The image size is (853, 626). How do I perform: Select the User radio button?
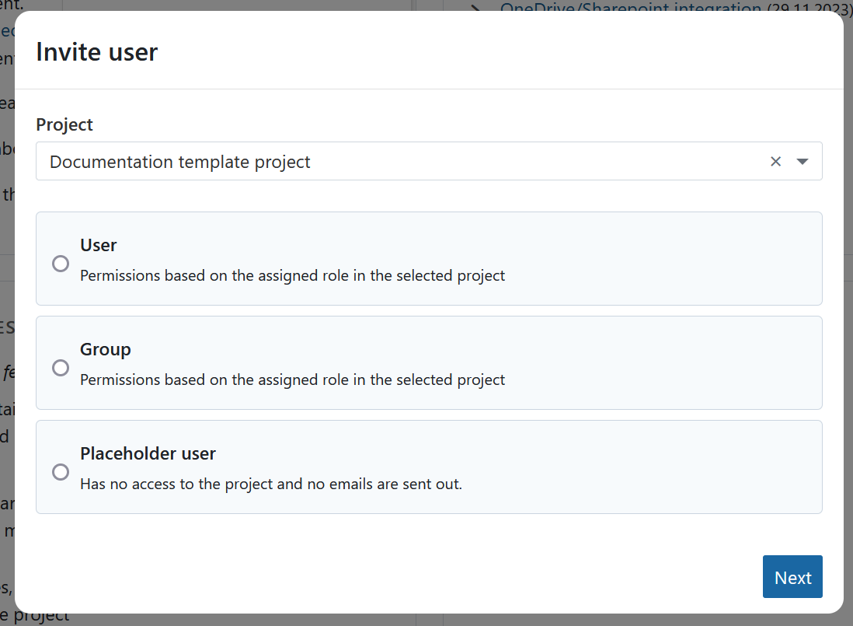pos(61,264)
